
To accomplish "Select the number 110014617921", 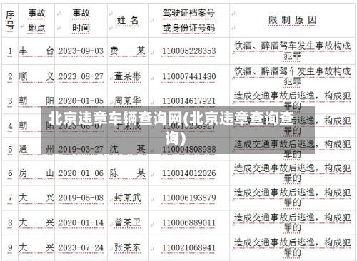I will pyautogui.click(x=189, y=101).
